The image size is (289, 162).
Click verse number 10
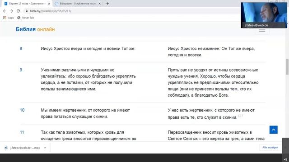(x=22, y=110)
